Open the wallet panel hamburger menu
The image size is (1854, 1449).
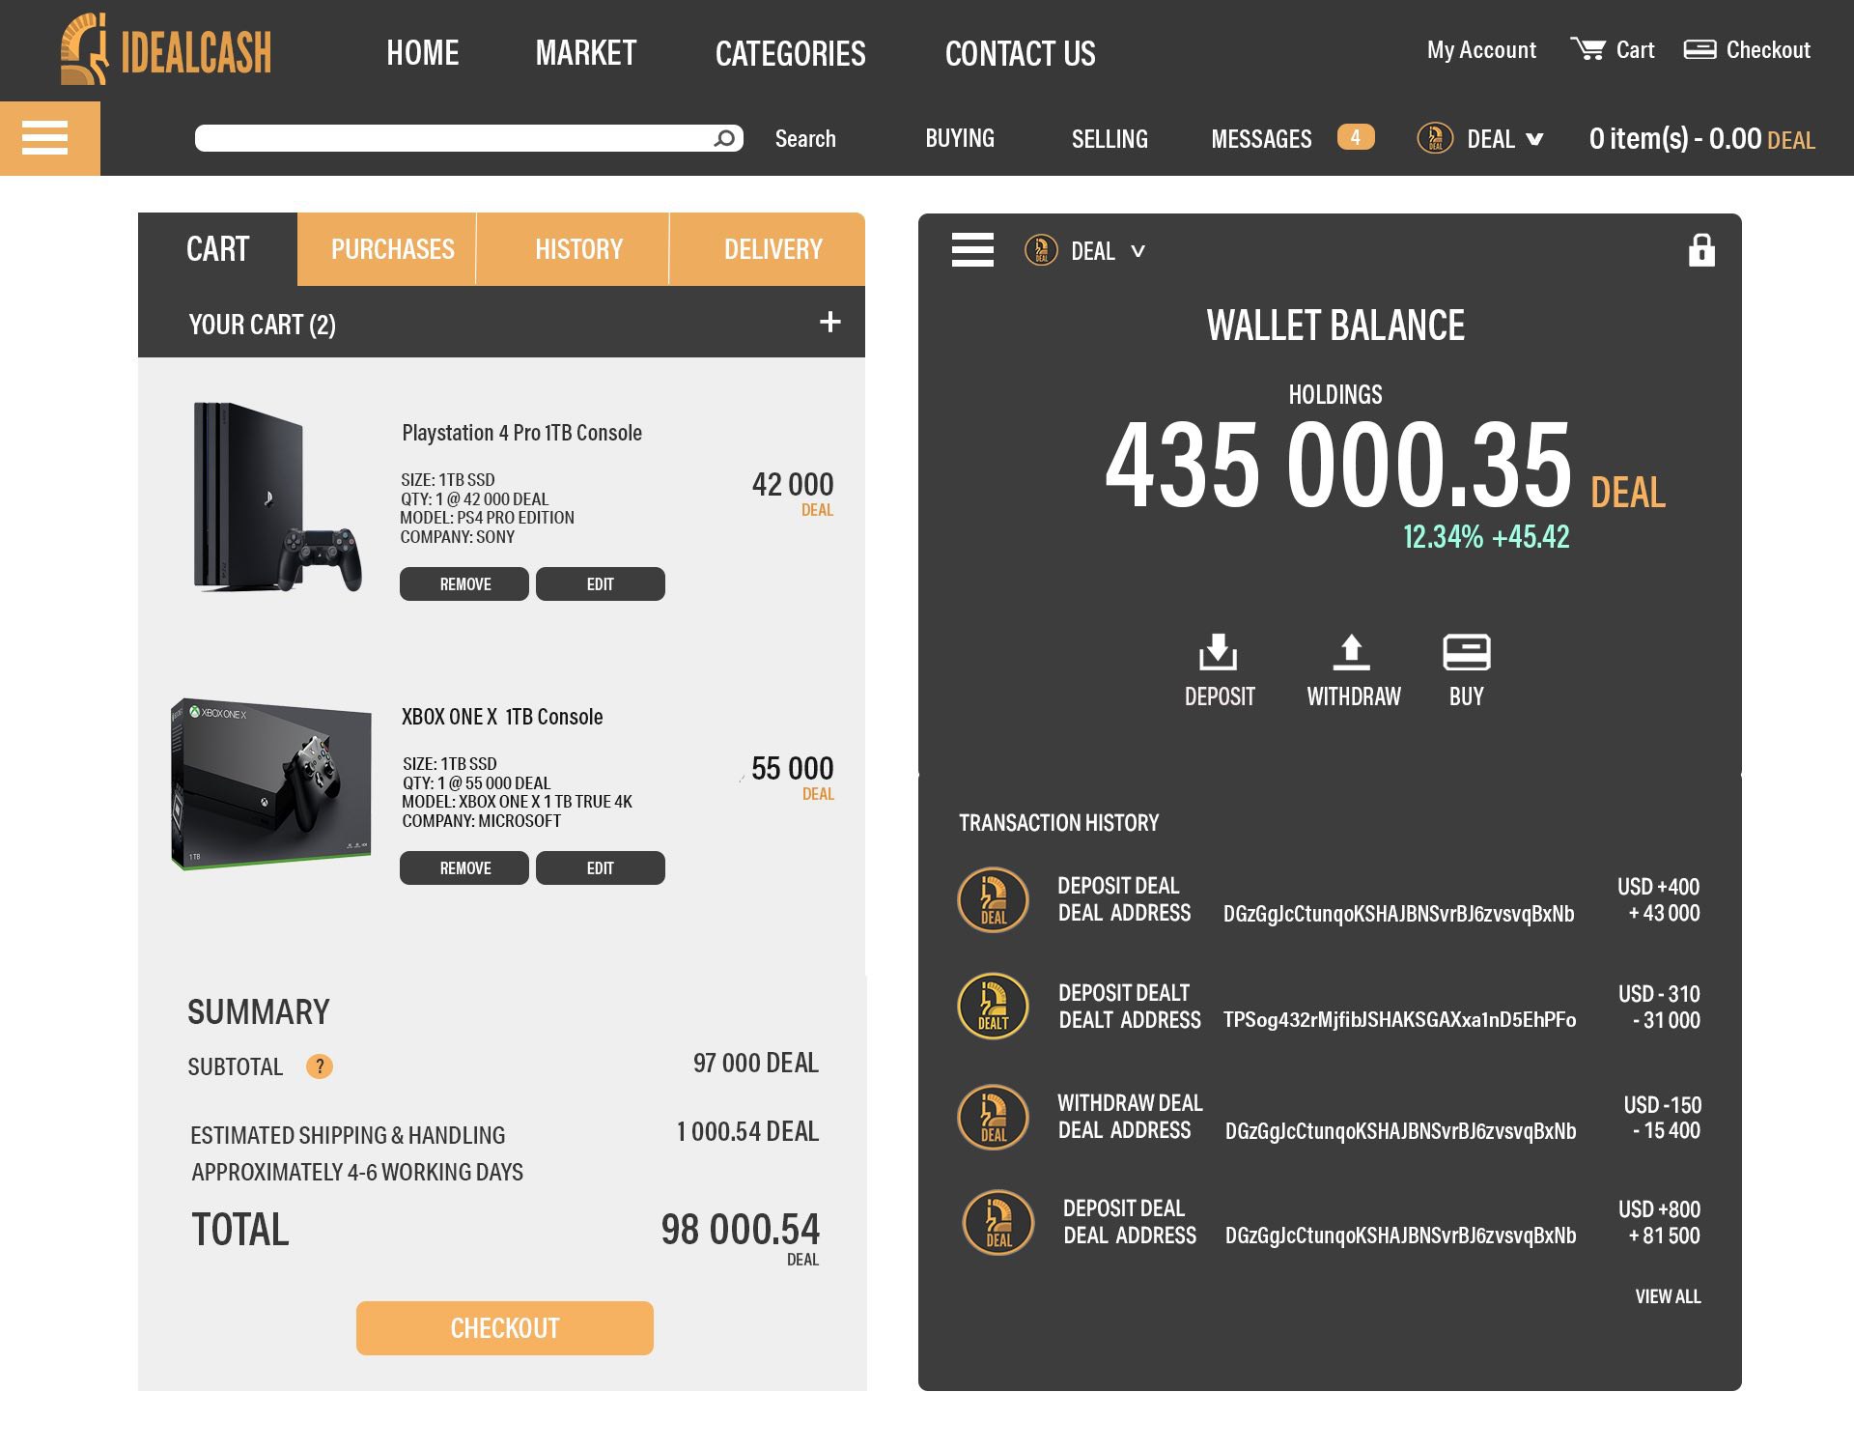pyautogui.click(x=972, y=250)
